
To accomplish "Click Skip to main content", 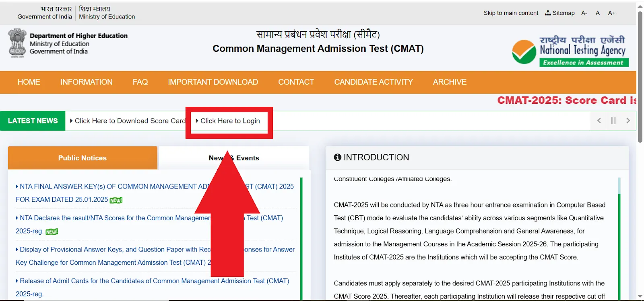I will click(511, 13).
